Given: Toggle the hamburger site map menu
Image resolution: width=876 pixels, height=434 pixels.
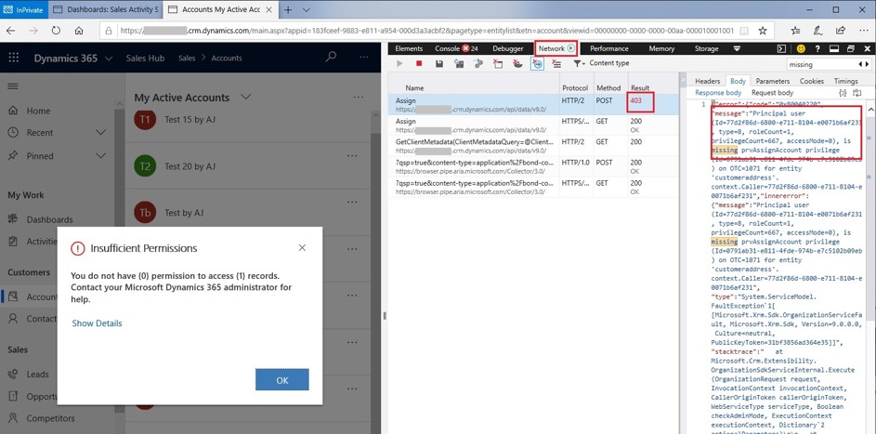Looking at the screenshot, I should pyautogui.click(x=12, y=86).
